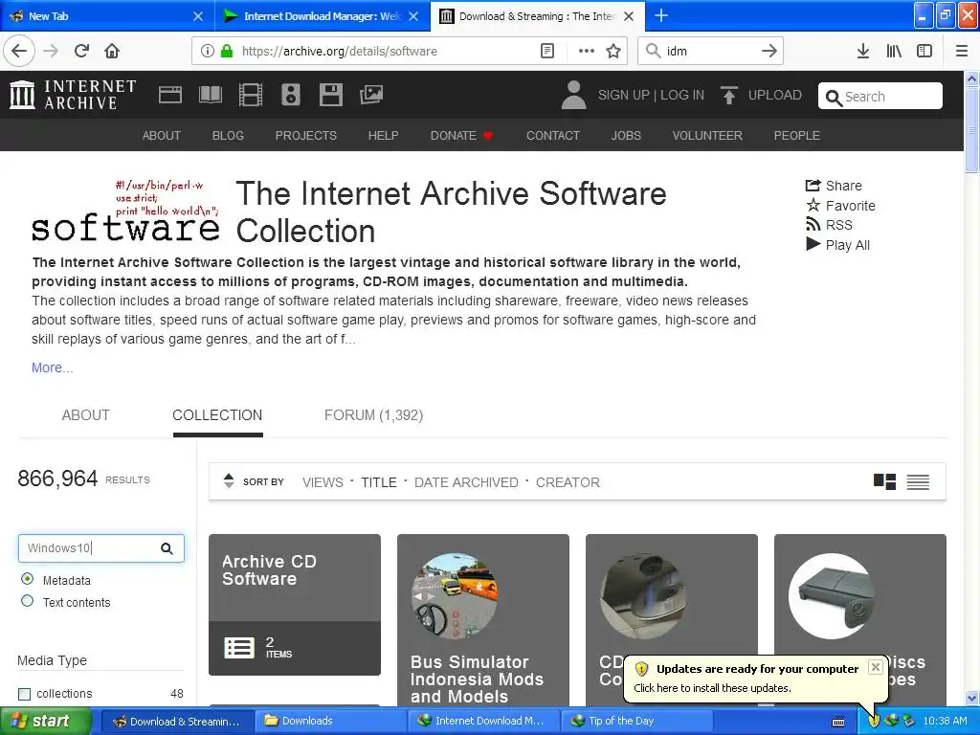The image size is (980, 735).
Task: Switch to the COLLECTION tab
Action: click(217, 415)
